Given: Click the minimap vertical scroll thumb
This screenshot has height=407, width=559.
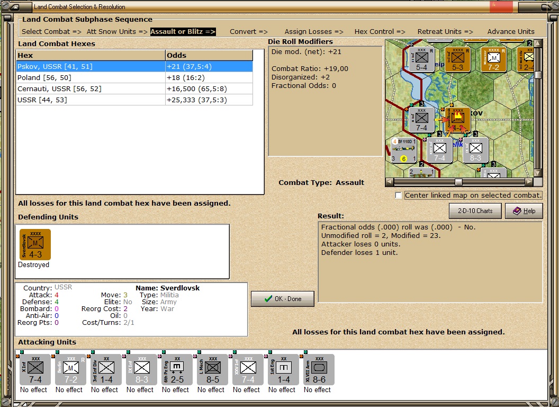Looking at the screenshot, I should click(538, 75).
